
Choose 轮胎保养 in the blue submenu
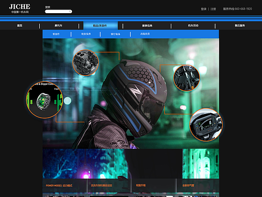(86, 34)
